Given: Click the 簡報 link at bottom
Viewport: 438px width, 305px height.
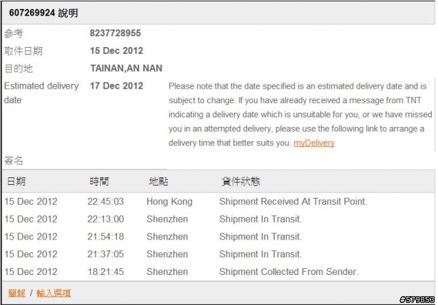Looking at the screenshot, I should [x=16, y=293].
